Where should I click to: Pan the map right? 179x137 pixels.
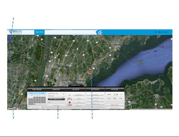[11, 38]
